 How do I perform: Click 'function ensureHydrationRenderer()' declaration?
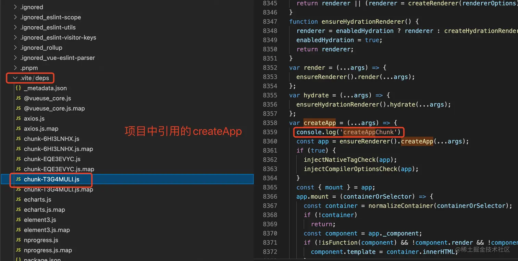350,22
